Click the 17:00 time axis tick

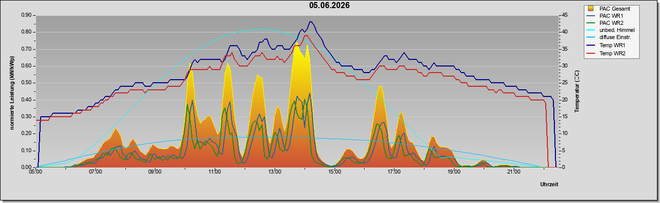(x=394, y=173)
